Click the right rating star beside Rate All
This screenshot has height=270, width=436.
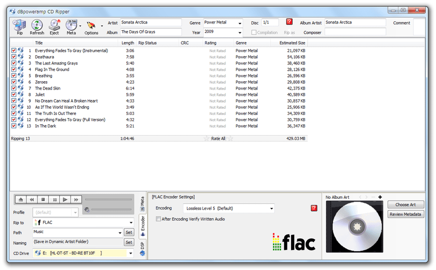pyautogui.click(x=230, y=138)
